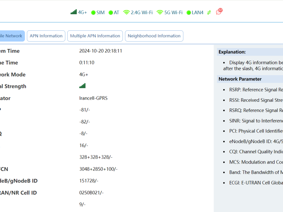The width and height of the screenshot is (283, 212).
Task: Click the up/down data traffic arrows icon
Action: click(x=209, y=12)
